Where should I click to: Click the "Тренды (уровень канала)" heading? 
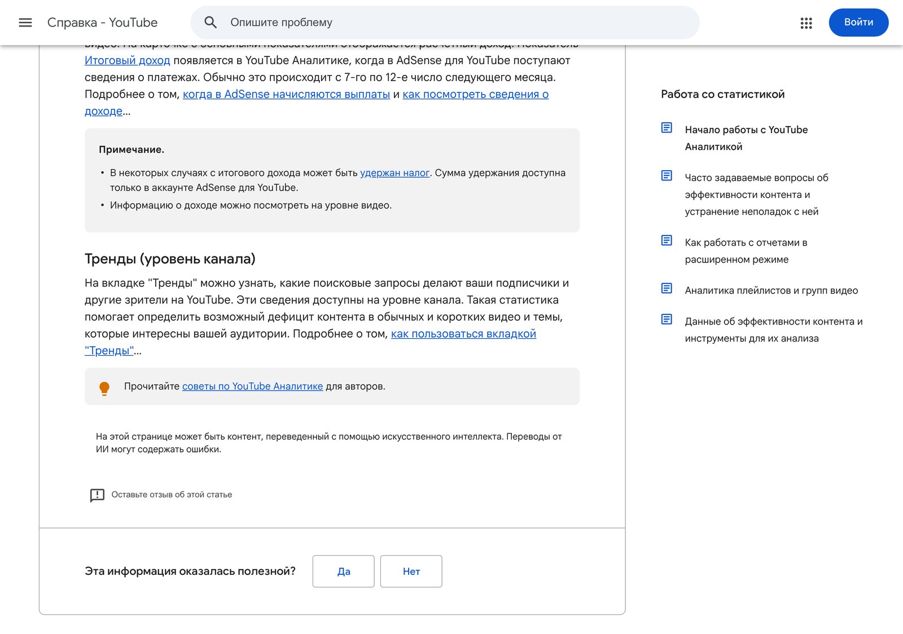[170, 259]
